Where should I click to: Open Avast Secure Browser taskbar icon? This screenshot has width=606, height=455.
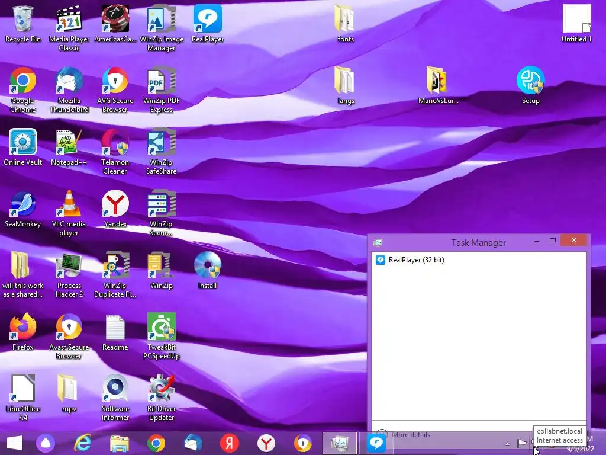click(x=303, y=443)
